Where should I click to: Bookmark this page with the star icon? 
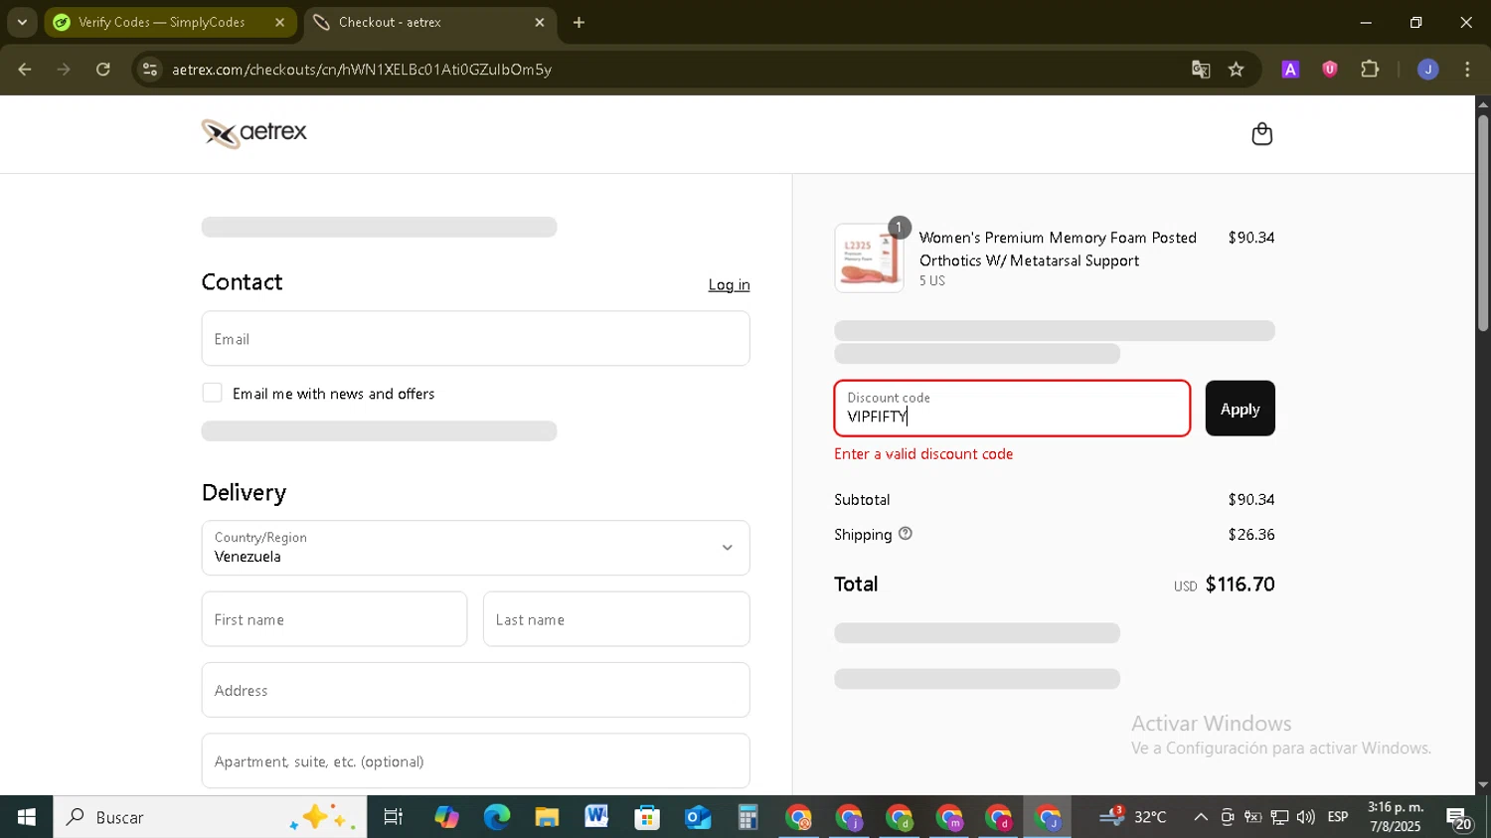coord(1236,70)
